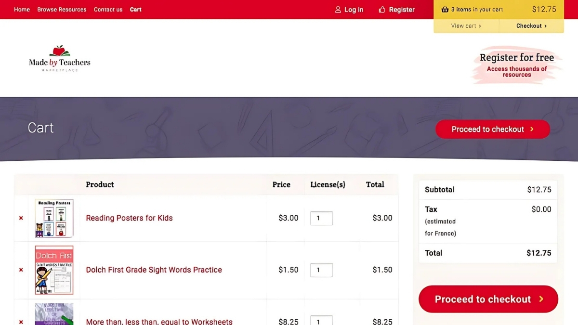Click Proceed to checkout in purple banner
This screenshot has width=578, height=325.
(x=493, y=129)
